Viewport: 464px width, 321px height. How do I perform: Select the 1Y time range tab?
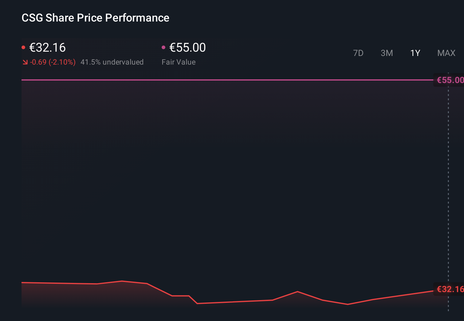(x=415, y=53)
